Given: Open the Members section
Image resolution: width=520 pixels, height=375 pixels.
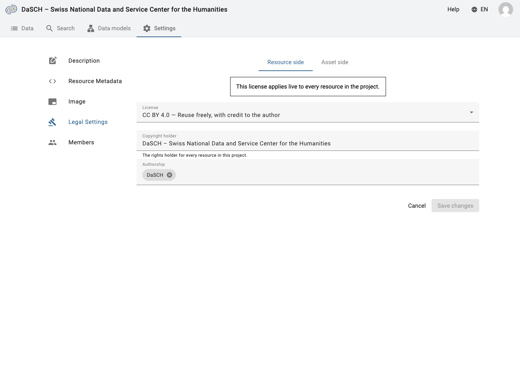Looking at the screenshot, I should click(x=81, y=142).
